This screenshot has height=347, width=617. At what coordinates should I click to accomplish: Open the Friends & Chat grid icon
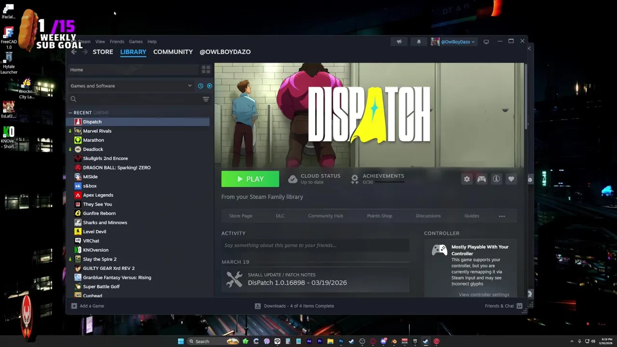(x=519, y=306)
